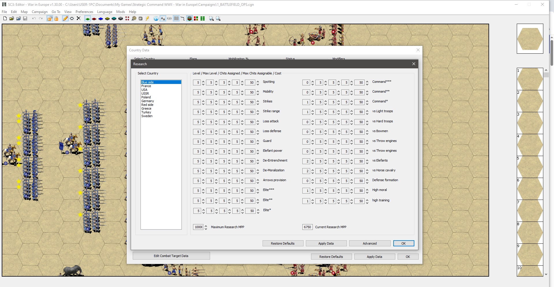The width and height of the screenshot is (554, 287).
Task: Select tile thumbnail number 3
Action: click(530, 123)
